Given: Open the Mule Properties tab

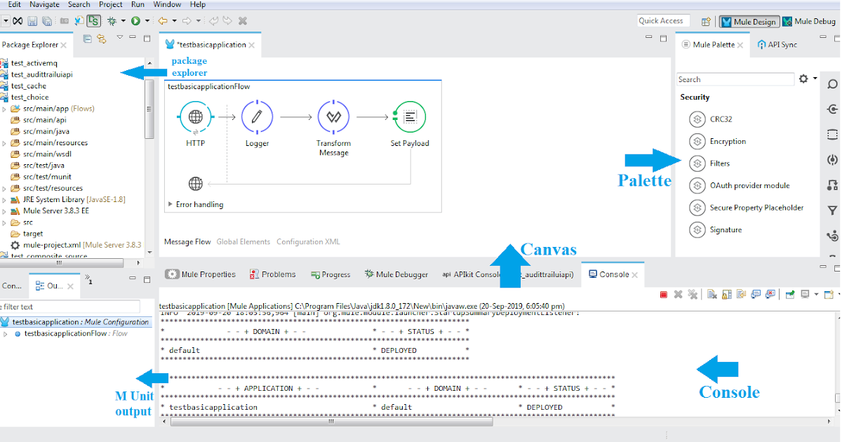Looking at the screenshot, I should [x=201, y=274].
